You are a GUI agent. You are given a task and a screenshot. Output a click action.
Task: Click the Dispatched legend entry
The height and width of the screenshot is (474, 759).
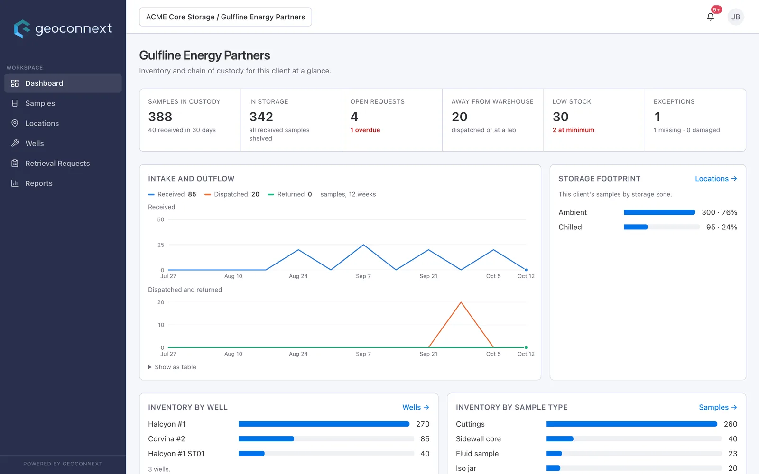click(232, 194)
